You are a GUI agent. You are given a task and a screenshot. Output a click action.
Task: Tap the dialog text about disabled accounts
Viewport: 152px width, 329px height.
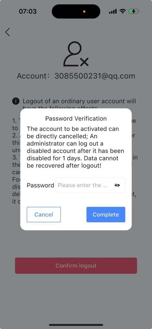click(75, 147)
